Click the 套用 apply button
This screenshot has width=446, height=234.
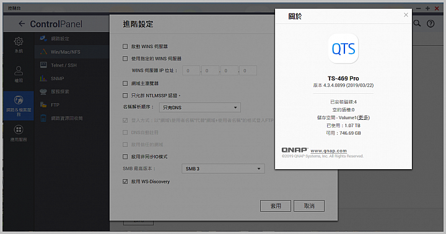275,206
